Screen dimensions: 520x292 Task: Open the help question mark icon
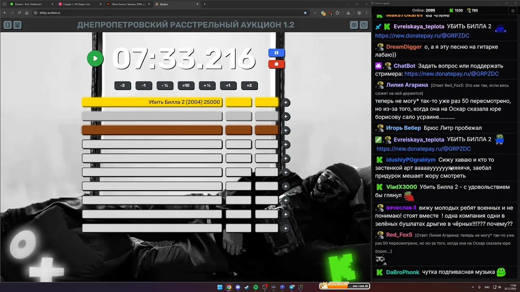364,25
